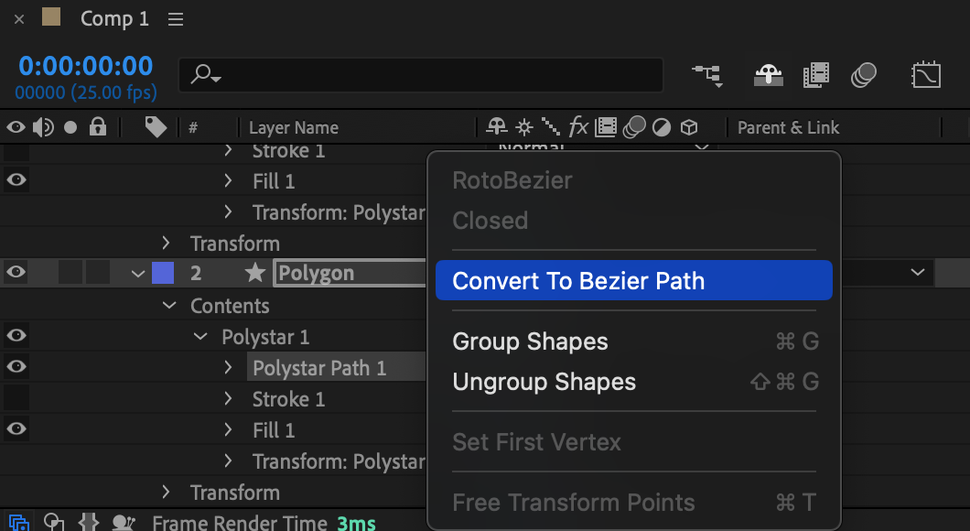Click the blue label color of Polygon layer
This screenshot has height=531, width=970.
163,273
